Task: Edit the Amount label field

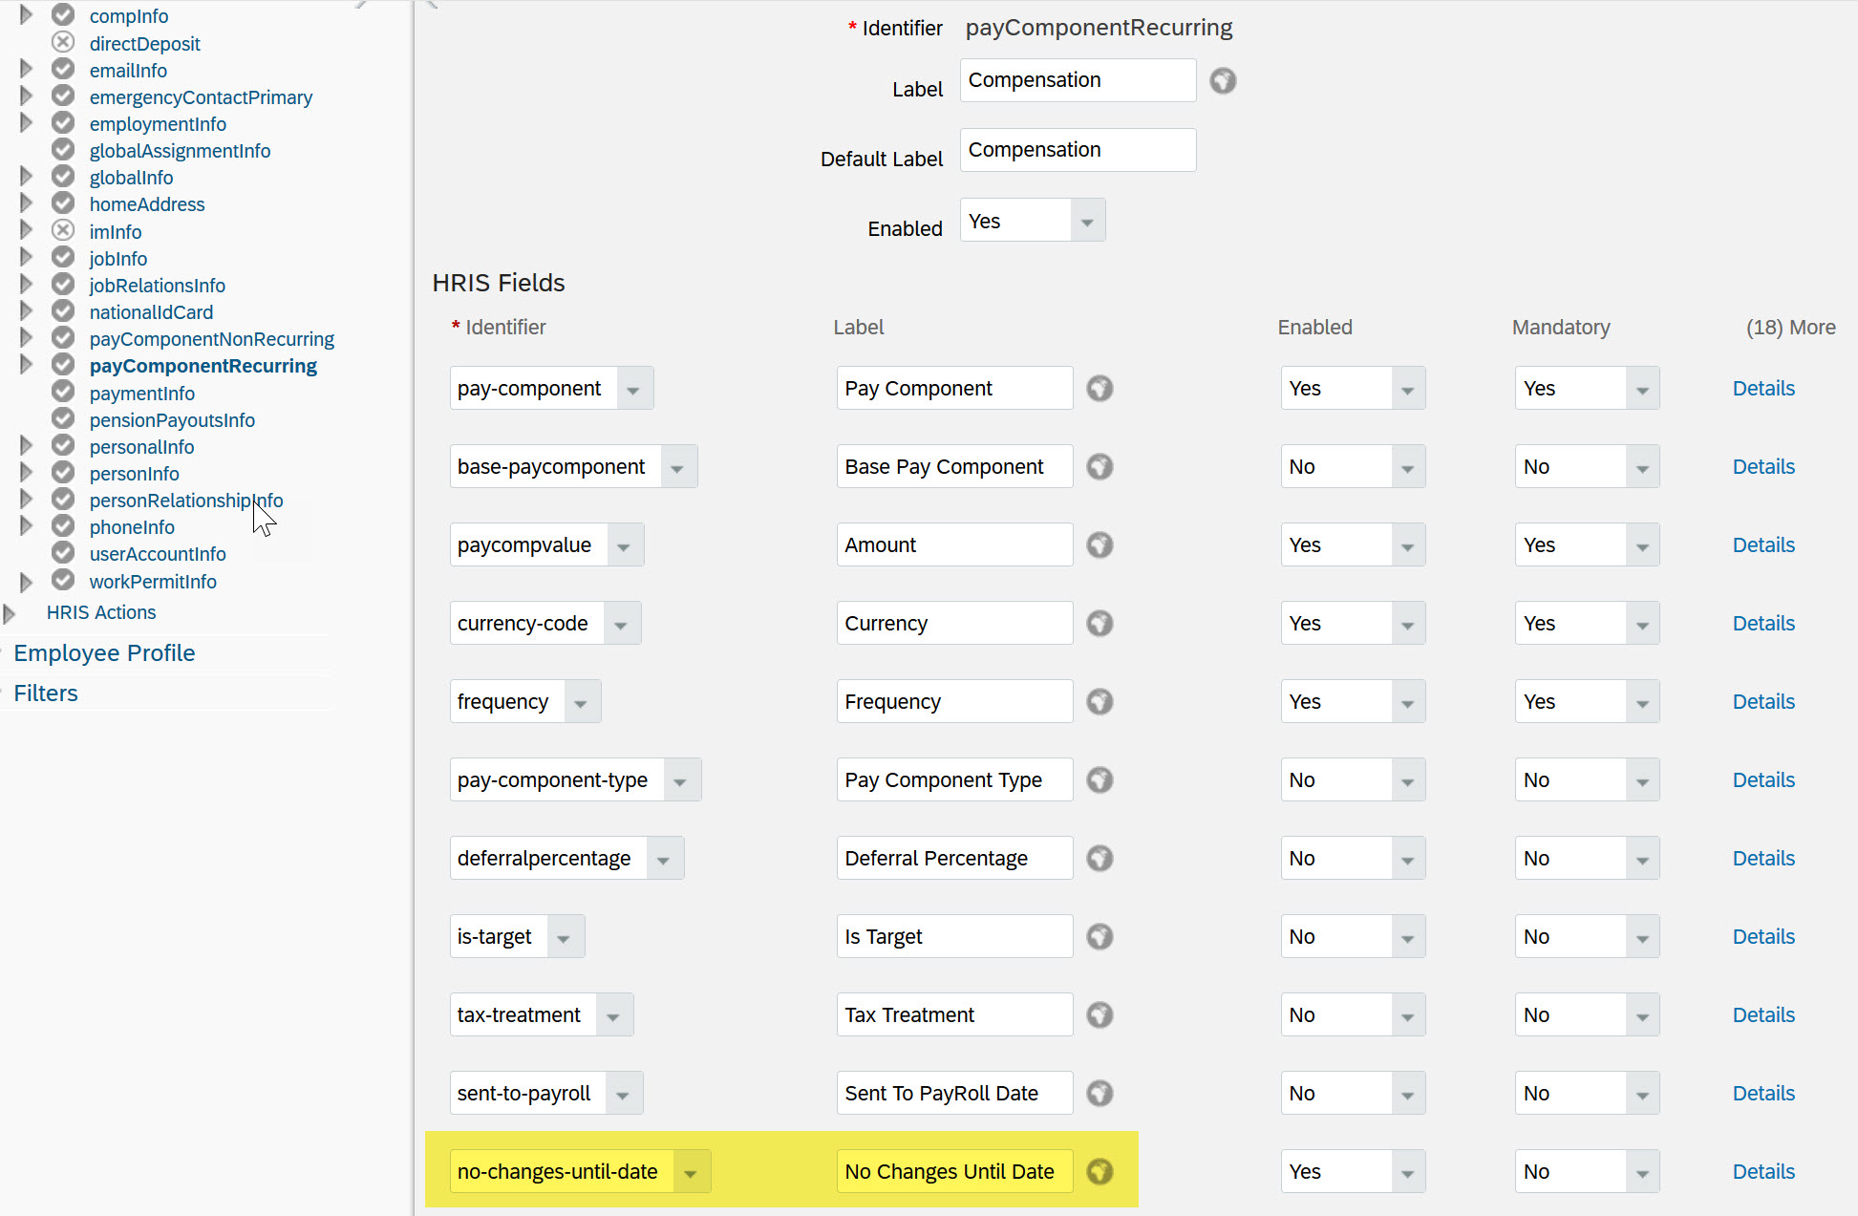Action: click(954, 545)
